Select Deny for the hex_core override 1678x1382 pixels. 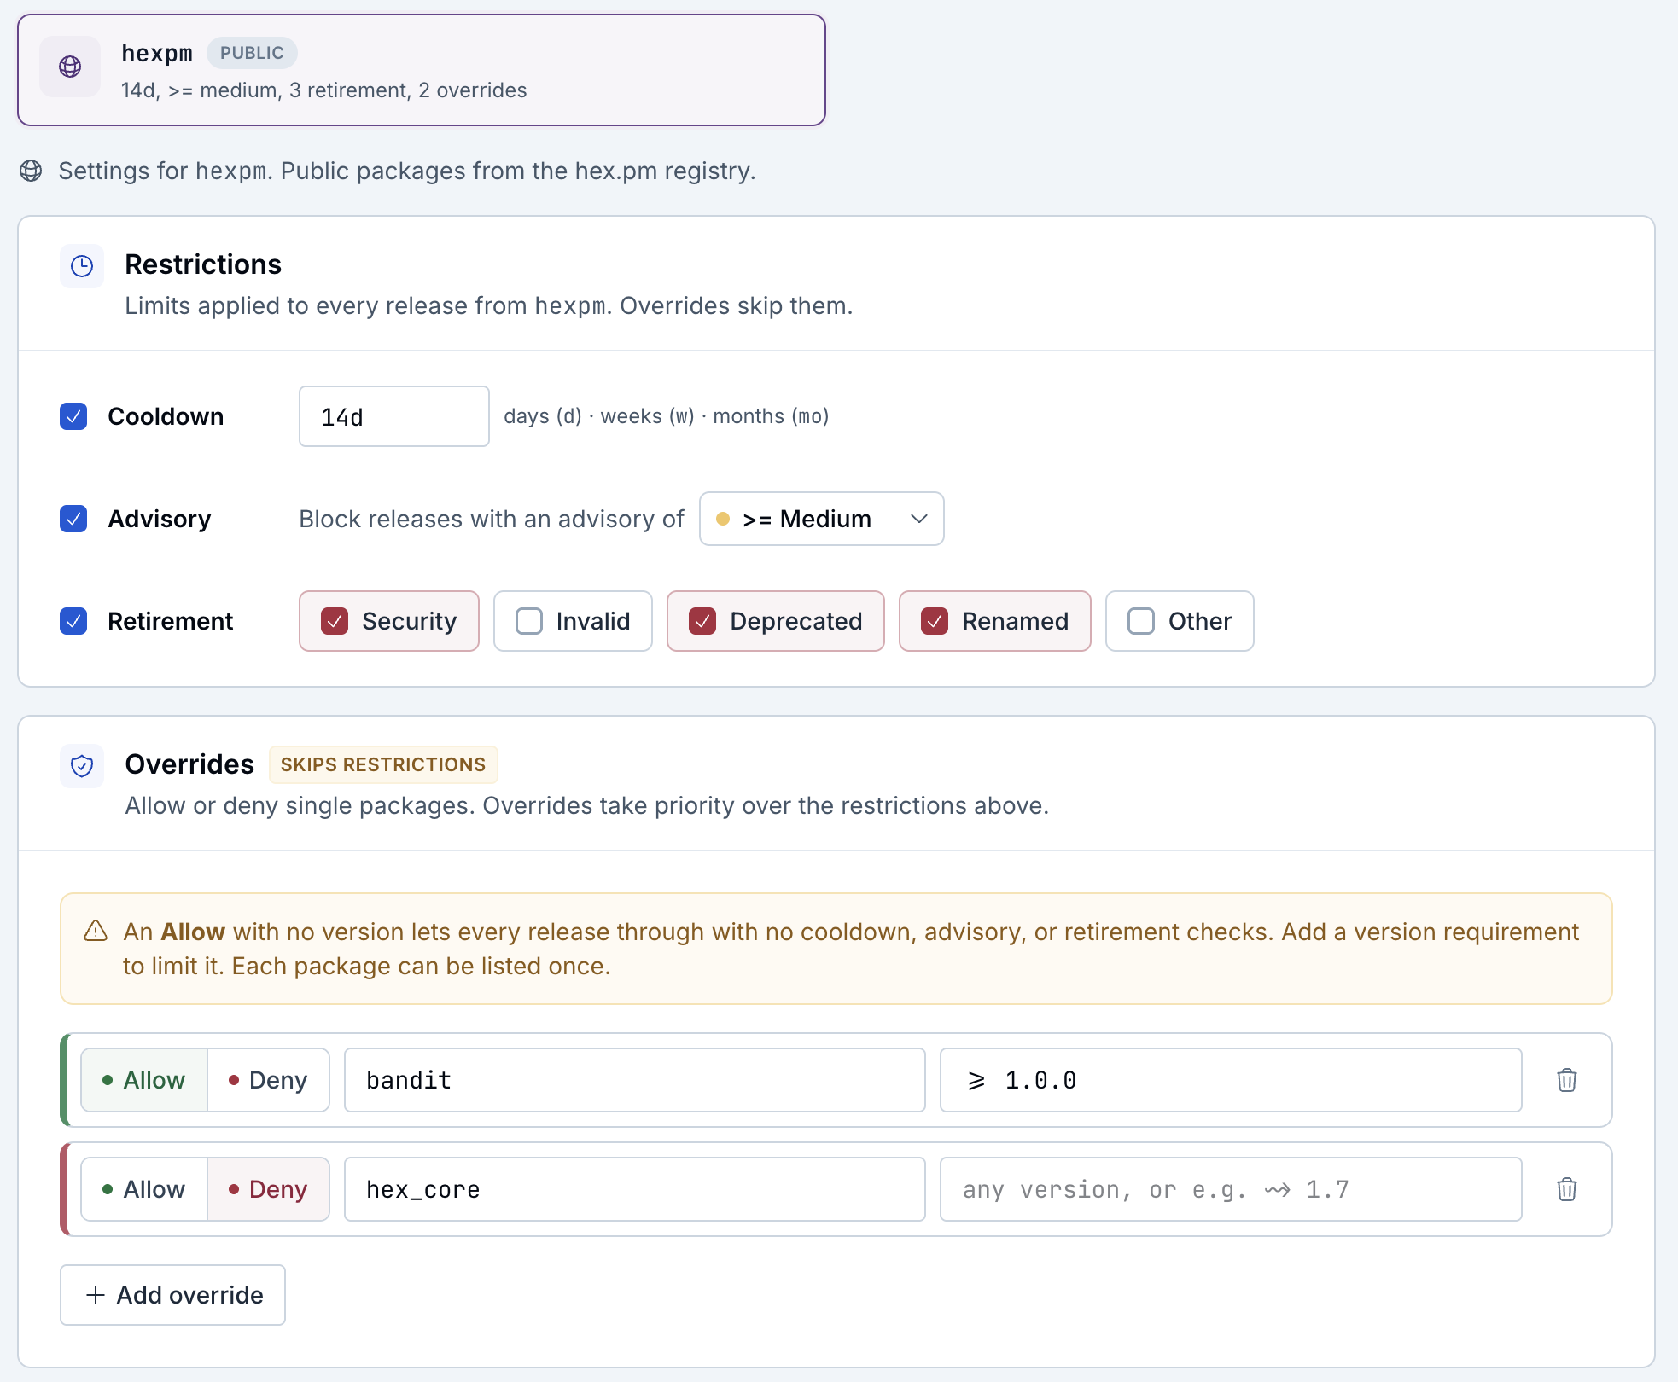tap(268, 1189)
